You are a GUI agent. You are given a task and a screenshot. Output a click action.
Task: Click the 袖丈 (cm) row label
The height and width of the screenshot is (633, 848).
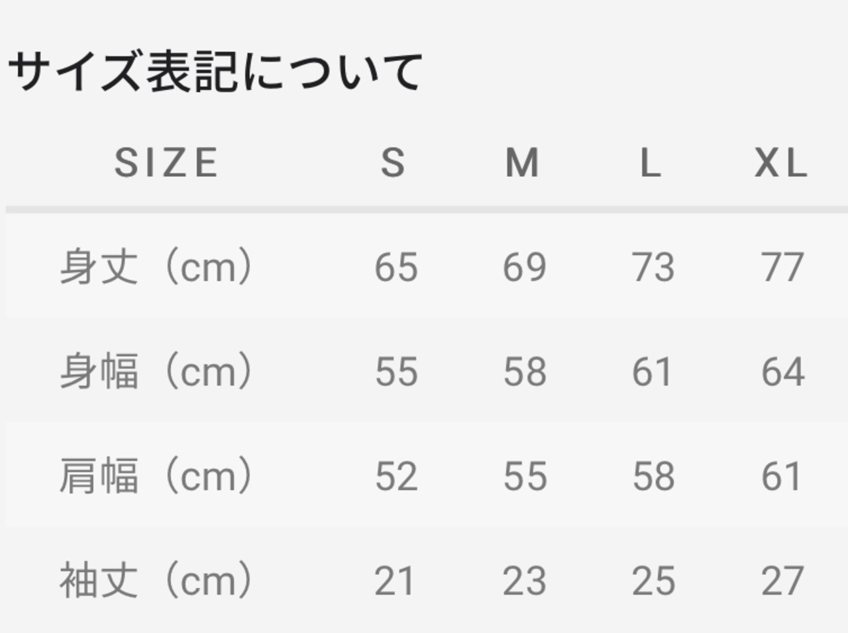coord(156,580)
